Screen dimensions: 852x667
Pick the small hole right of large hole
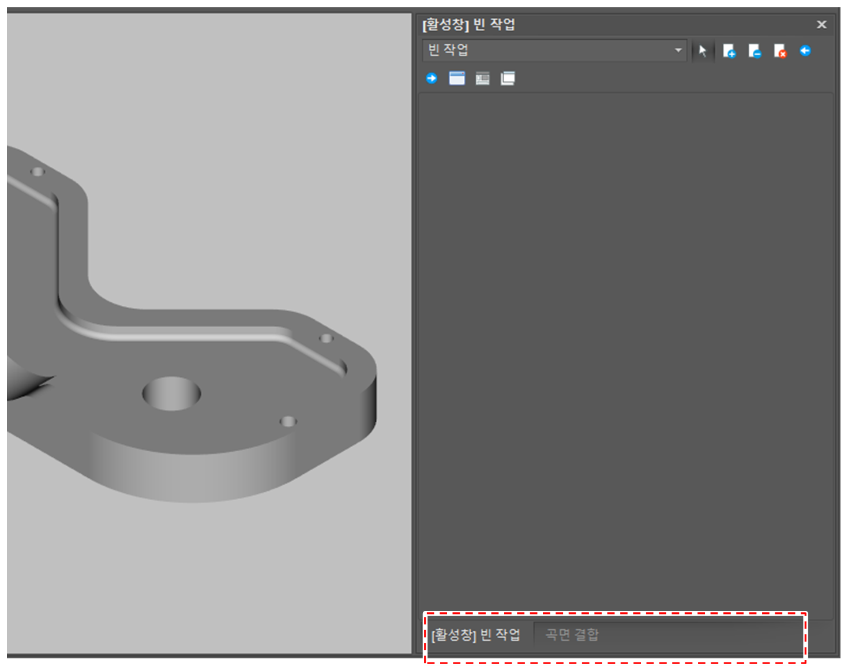pyautogui.click(x=288, y=421)
